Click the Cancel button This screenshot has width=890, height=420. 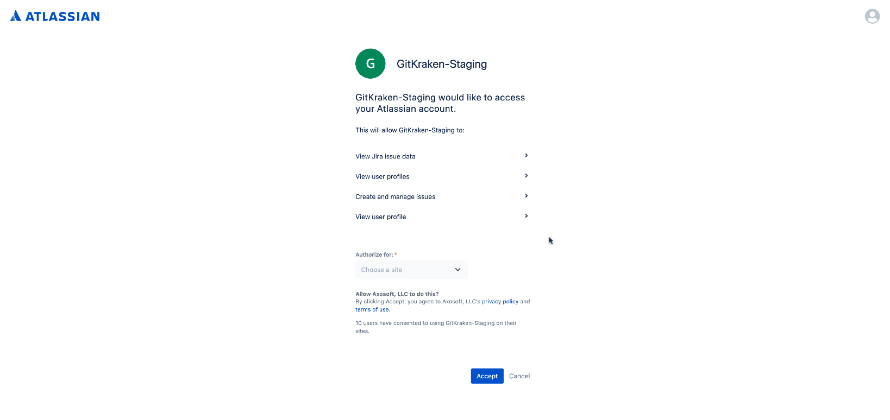click(519, 376)
